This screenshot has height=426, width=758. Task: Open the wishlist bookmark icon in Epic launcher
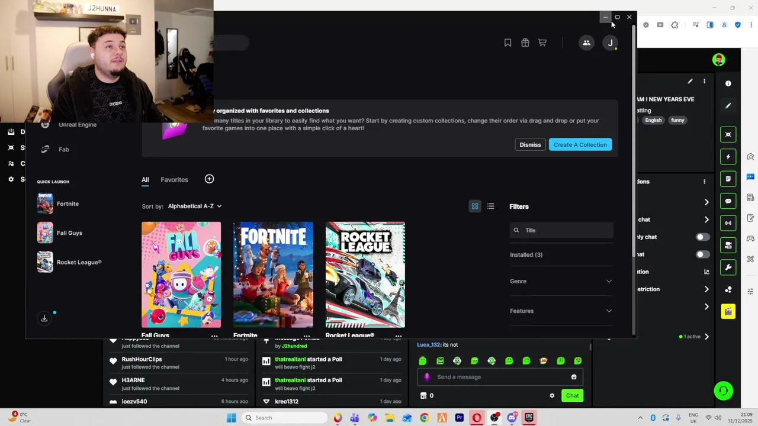pyautogui.click(x=508, y=43)
